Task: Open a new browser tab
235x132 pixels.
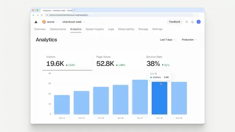Action: tap(74, 11)
